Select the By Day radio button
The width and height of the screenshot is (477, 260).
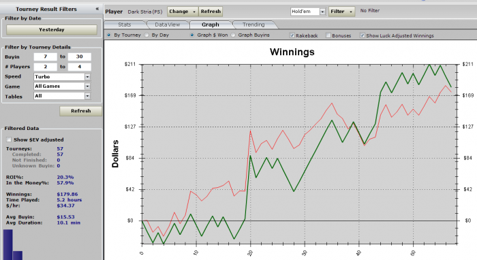[147, 35]
